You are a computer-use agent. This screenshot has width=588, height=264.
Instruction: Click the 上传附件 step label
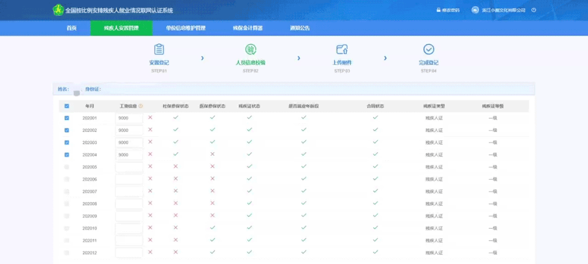pyautogui.click(x=342, y=63)
